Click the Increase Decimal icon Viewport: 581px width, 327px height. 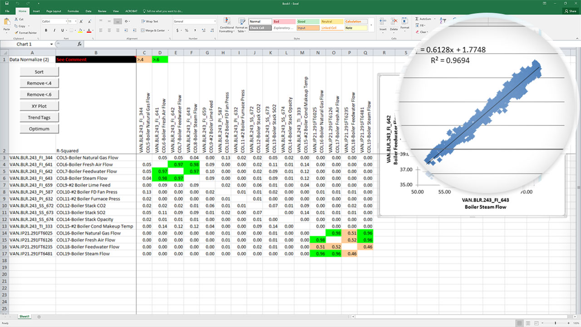coord(204,30)
